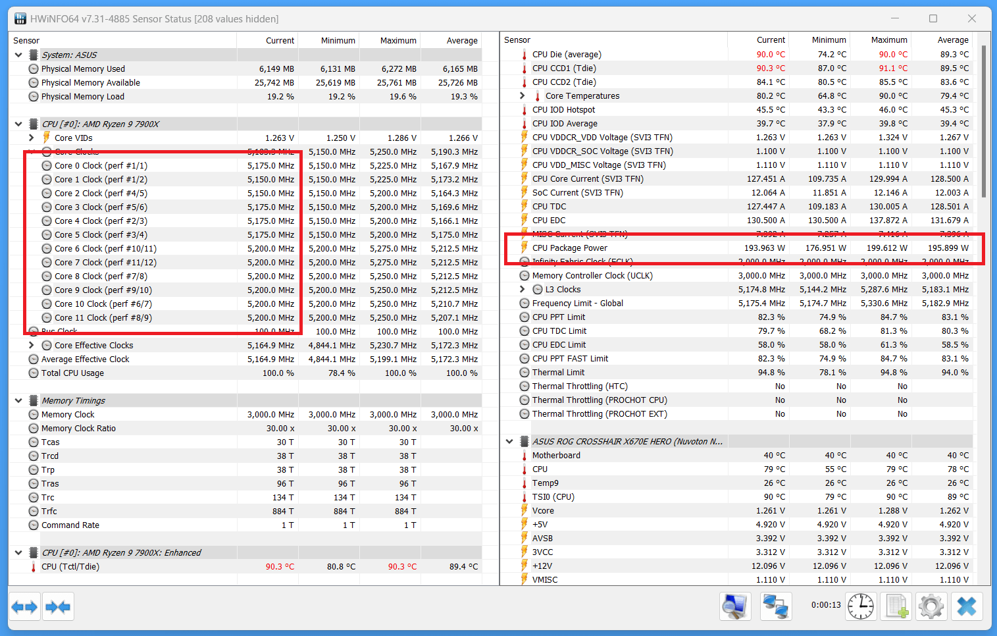The height and width of the screenshot is (636, 997).
Task: Select the SoC Current (SVI3 TFN) row
Action: [x=736, y=193]
